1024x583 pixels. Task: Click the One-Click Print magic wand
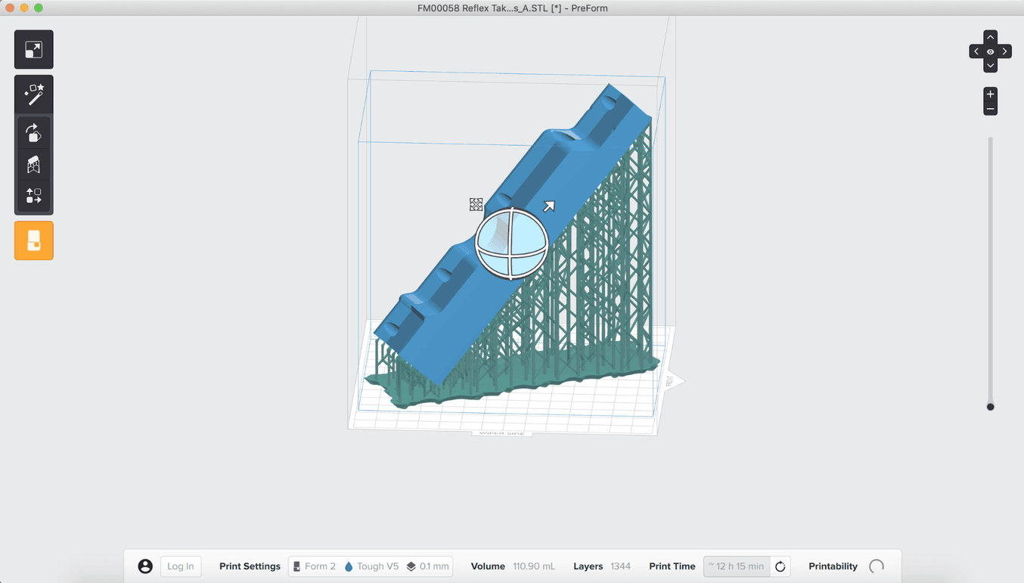click(x=34, y=95)
